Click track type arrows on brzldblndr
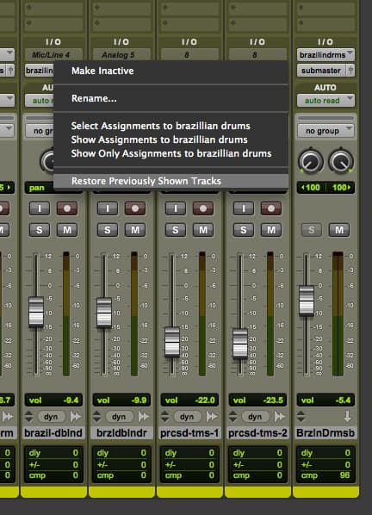372x515 pixels. tap(96, 417)
